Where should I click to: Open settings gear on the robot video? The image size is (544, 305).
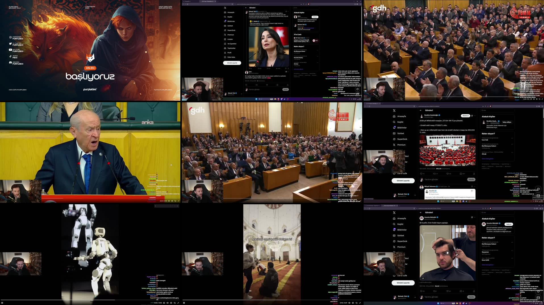[171, 303]
